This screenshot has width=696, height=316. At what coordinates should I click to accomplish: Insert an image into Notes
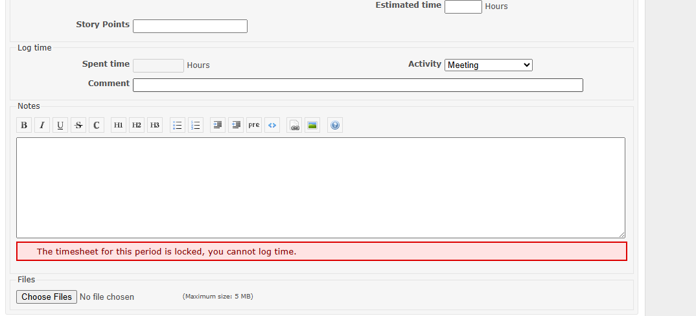(x=312, y=125)
